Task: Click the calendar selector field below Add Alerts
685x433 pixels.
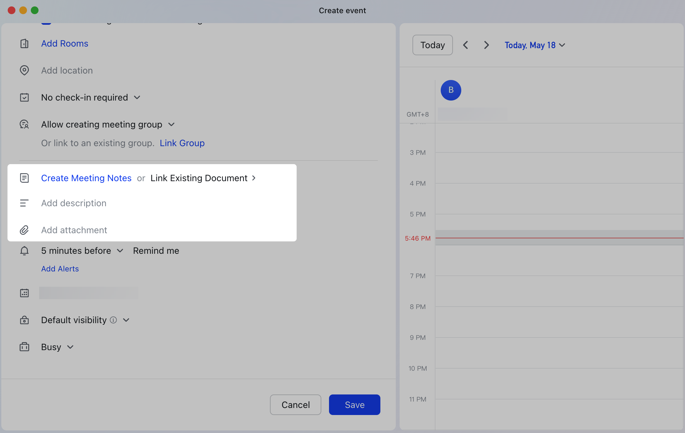Action: pos(89,293)
